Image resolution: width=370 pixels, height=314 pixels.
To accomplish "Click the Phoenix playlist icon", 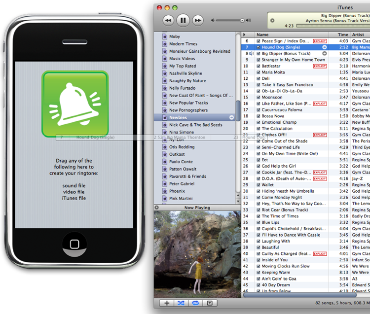I will (x=165, y=191).
